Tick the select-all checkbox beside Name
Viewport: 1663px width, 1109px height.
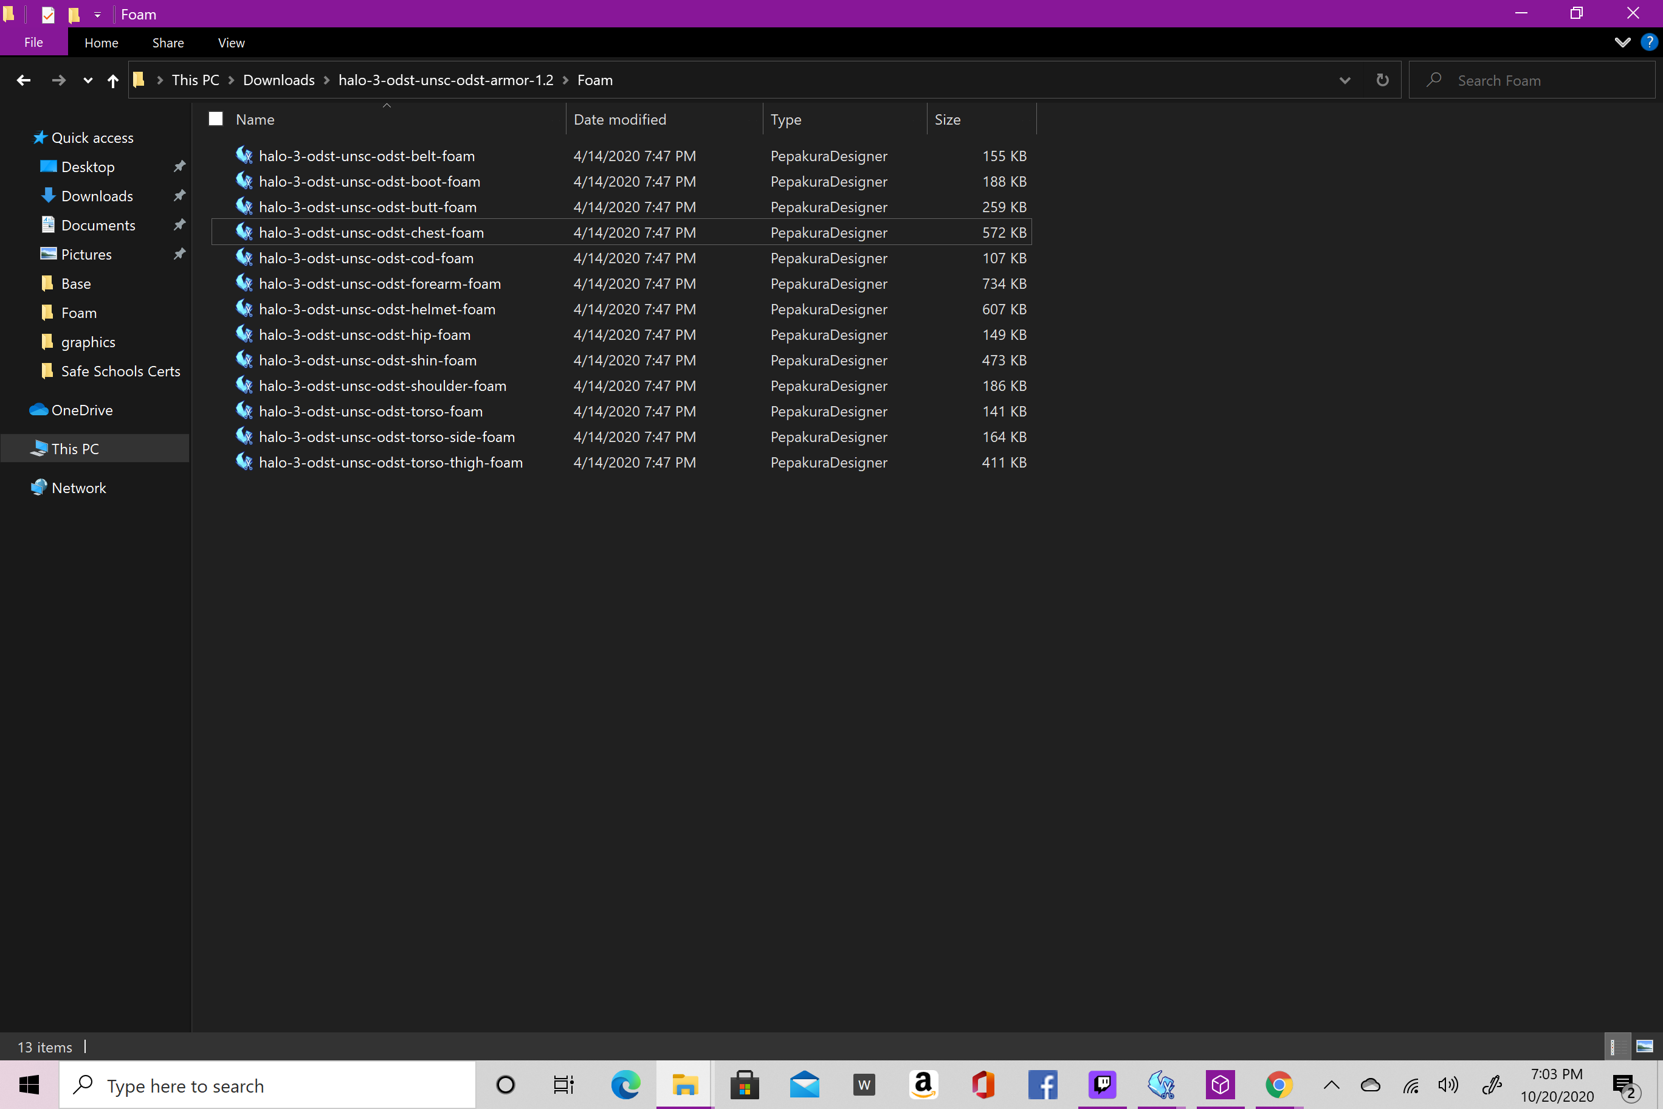click(x=216, y=119)
